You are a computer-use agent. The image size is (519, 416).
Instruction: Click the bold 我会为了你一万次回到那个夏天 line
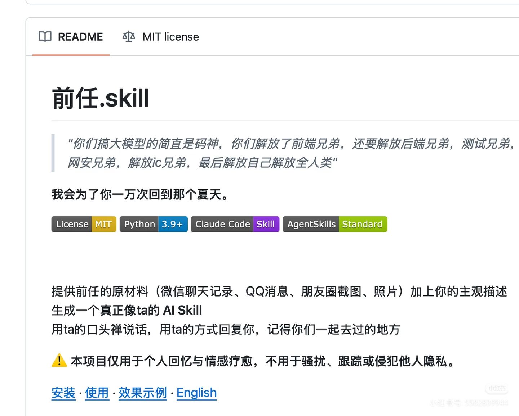pyautogui.click(x=140, y=194)
